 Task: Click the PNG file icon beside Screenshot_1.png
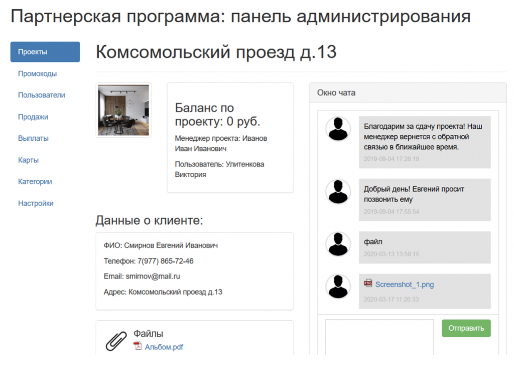(368, 284)
